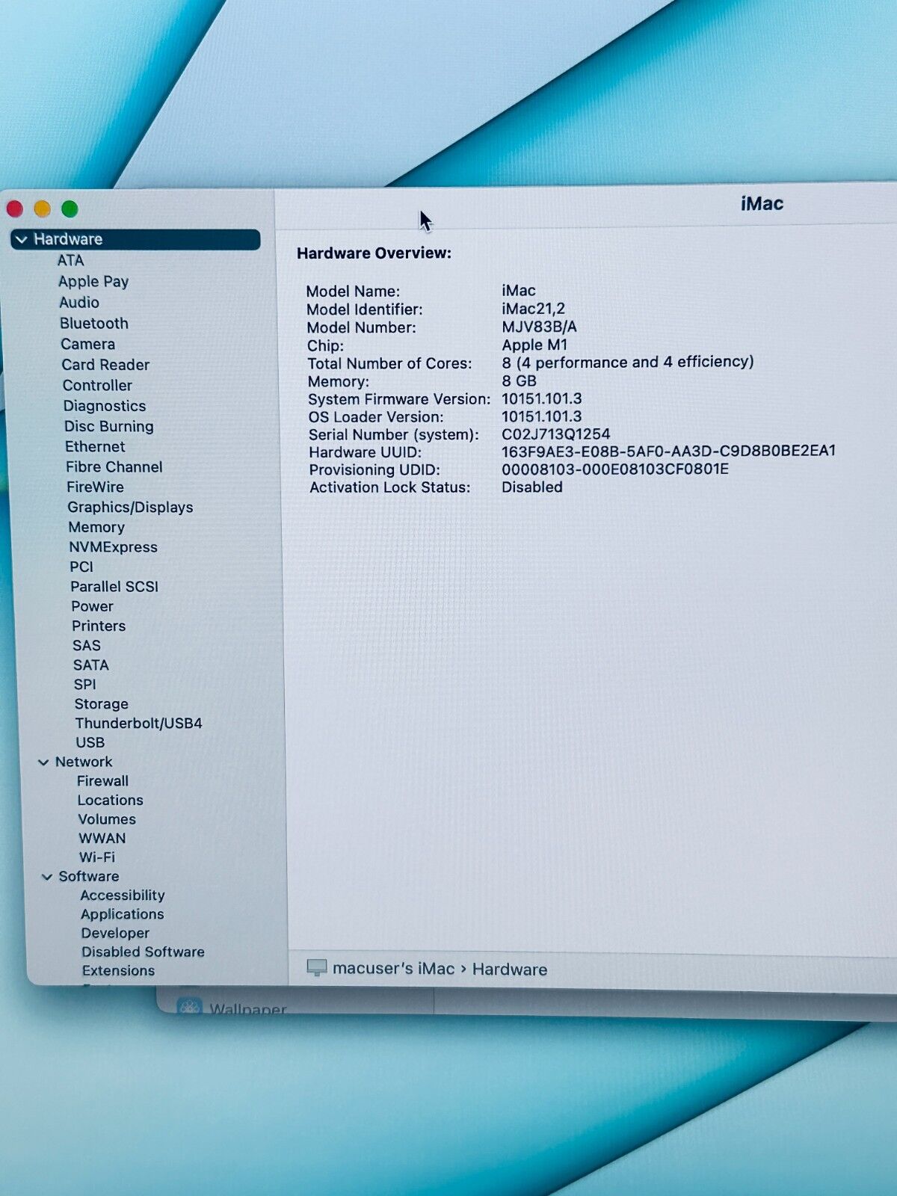Viewport: 897px width, 1196px height.
Task: Collapse the Network section chevron
Action: pos(43,762)
